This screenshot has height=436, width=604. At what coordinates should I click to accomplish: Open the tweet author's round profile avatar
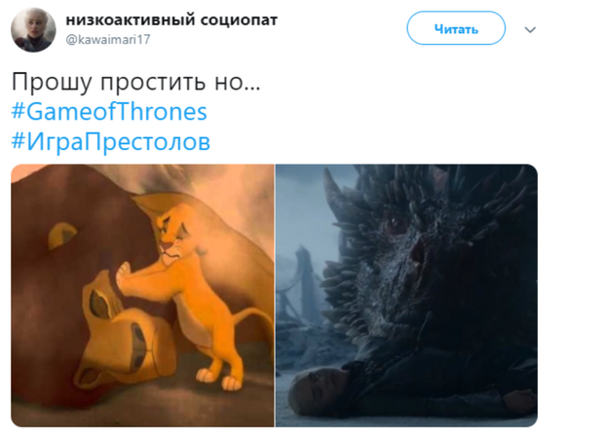click(33, 29)
